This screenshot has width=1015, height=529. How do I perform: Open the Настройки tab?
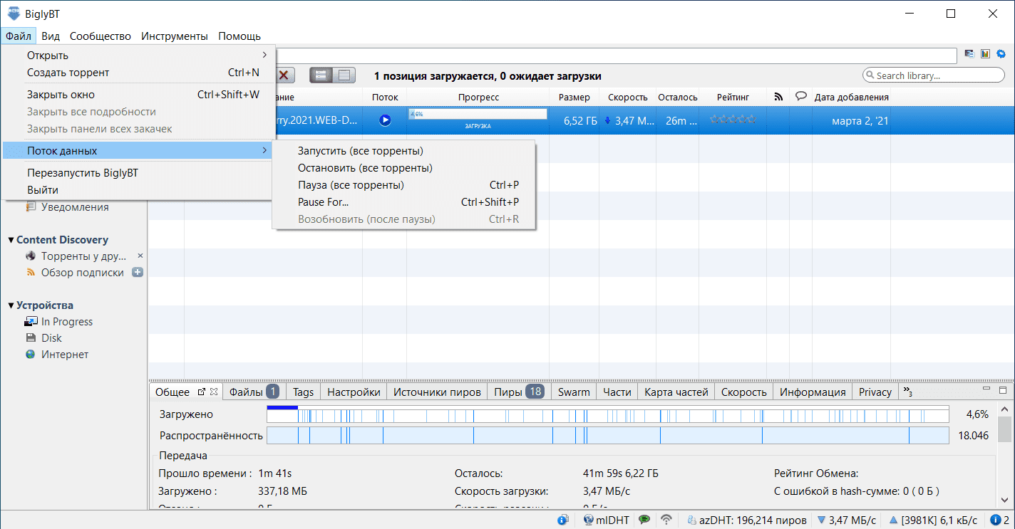click(354, 392)
